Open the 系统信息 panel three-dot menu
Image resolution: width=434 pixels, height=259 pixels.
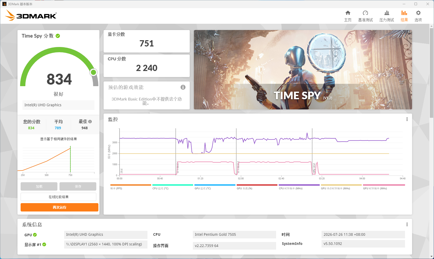point(407,225)
